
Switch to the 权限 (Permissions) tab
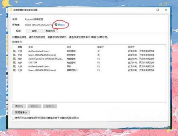(18, 31)
